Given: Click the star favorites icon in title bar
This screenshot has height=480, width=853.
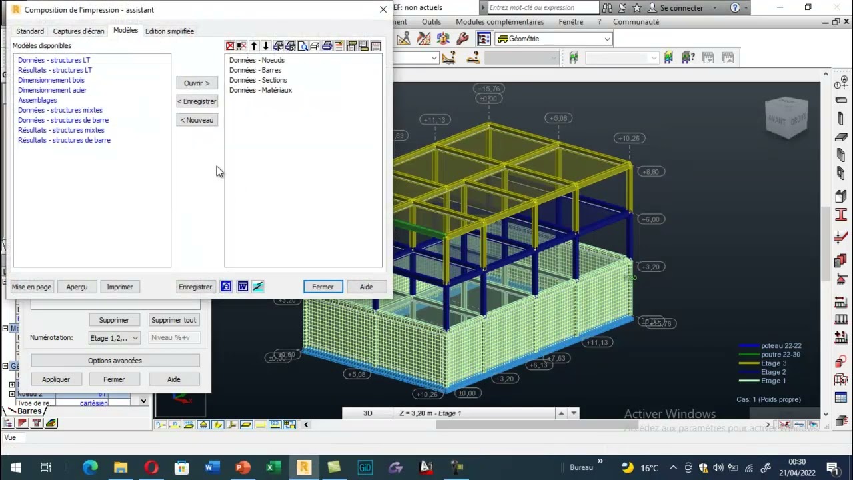Looking at the screenshot, I should [x=637, y=8].
